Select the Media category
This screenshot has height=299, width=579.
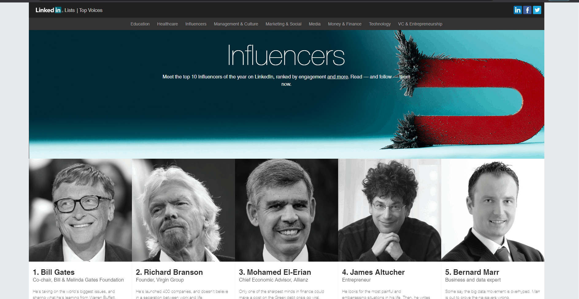click(x=315, y=24)
